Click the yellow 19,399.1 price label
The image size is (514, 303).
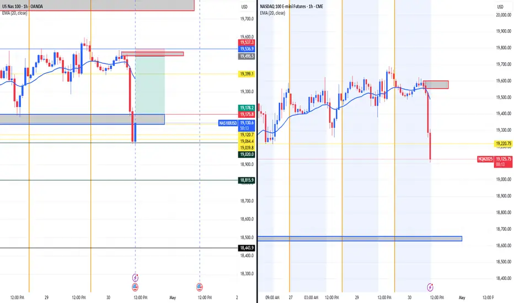(x=247, y=74)
